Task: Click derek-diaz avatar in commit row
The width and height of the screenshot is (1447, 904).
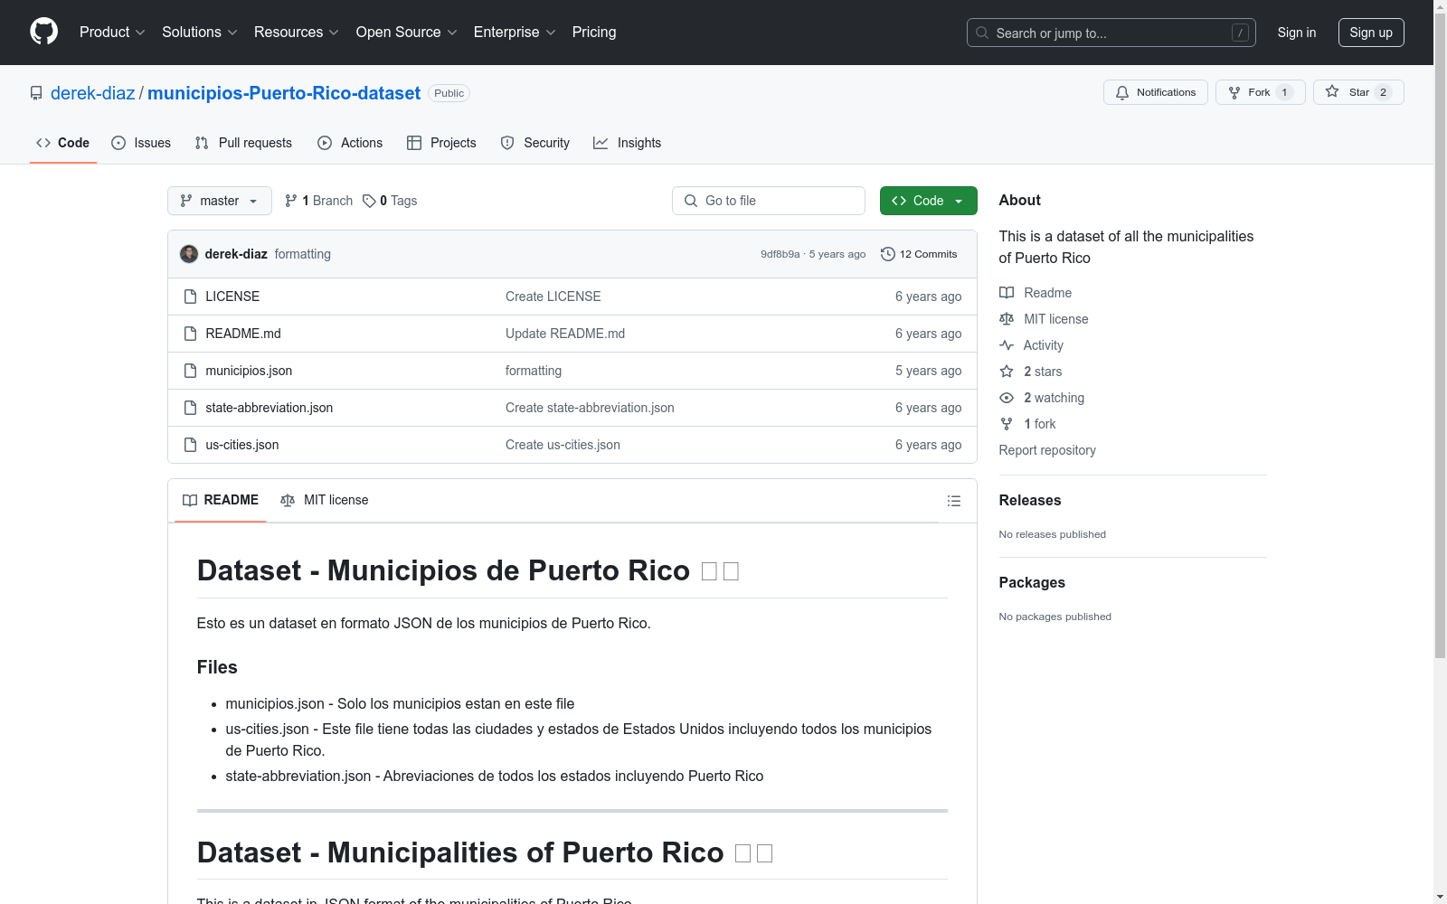Action: (x=189, y=254)
